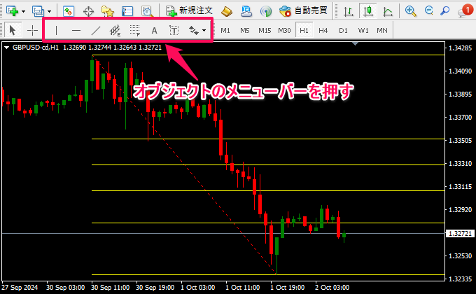Screen dimensions: 476x294
Task: Switch to D1 daily timeframe
Action: (x=343, y=30)
